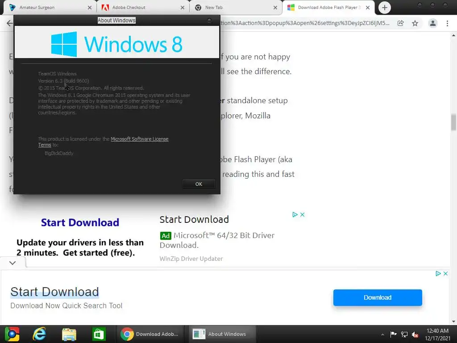Click scrollbar down arrow
The height and width of the screenshot is (343, 457).
[453, 322]
